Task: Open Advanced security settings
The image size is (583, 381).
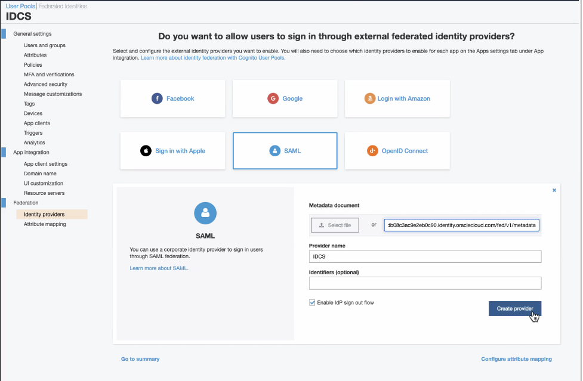Action: [x=45, y=84]
